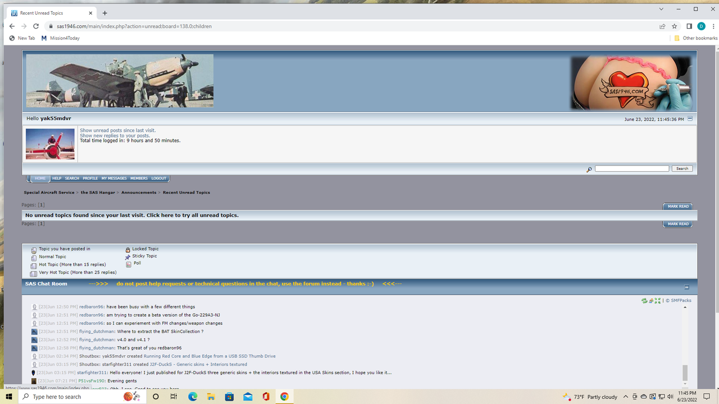Image resolution: width=719 pixels, height=404 pixels.
Task: Launch Outlook from the taskbar
Action: tap(247, 396)
